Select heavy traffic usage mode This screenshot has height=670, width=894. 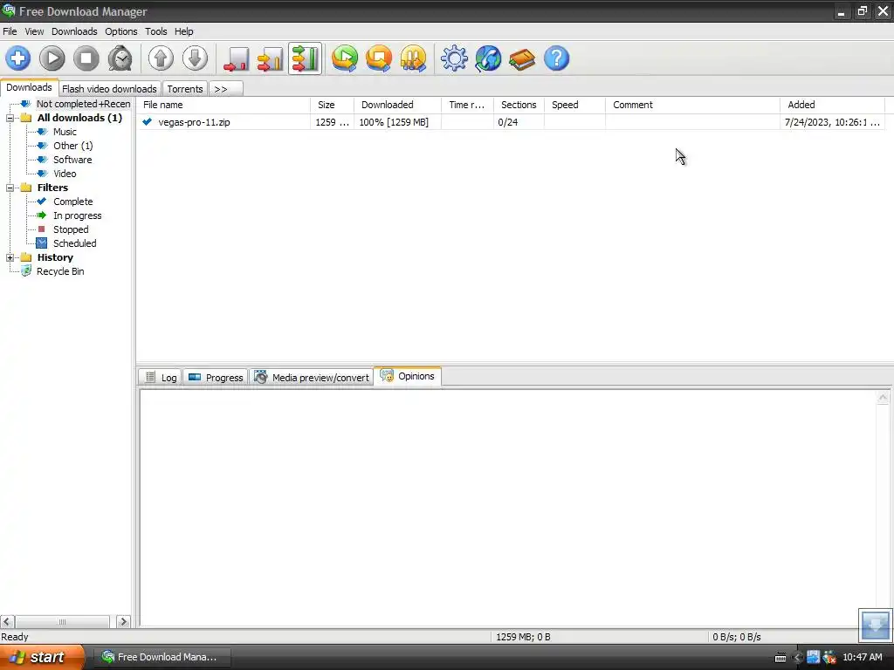coord(305,58)
